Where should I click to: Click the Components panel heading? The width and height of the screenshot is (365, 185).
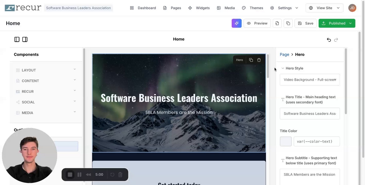pos(26,54)
